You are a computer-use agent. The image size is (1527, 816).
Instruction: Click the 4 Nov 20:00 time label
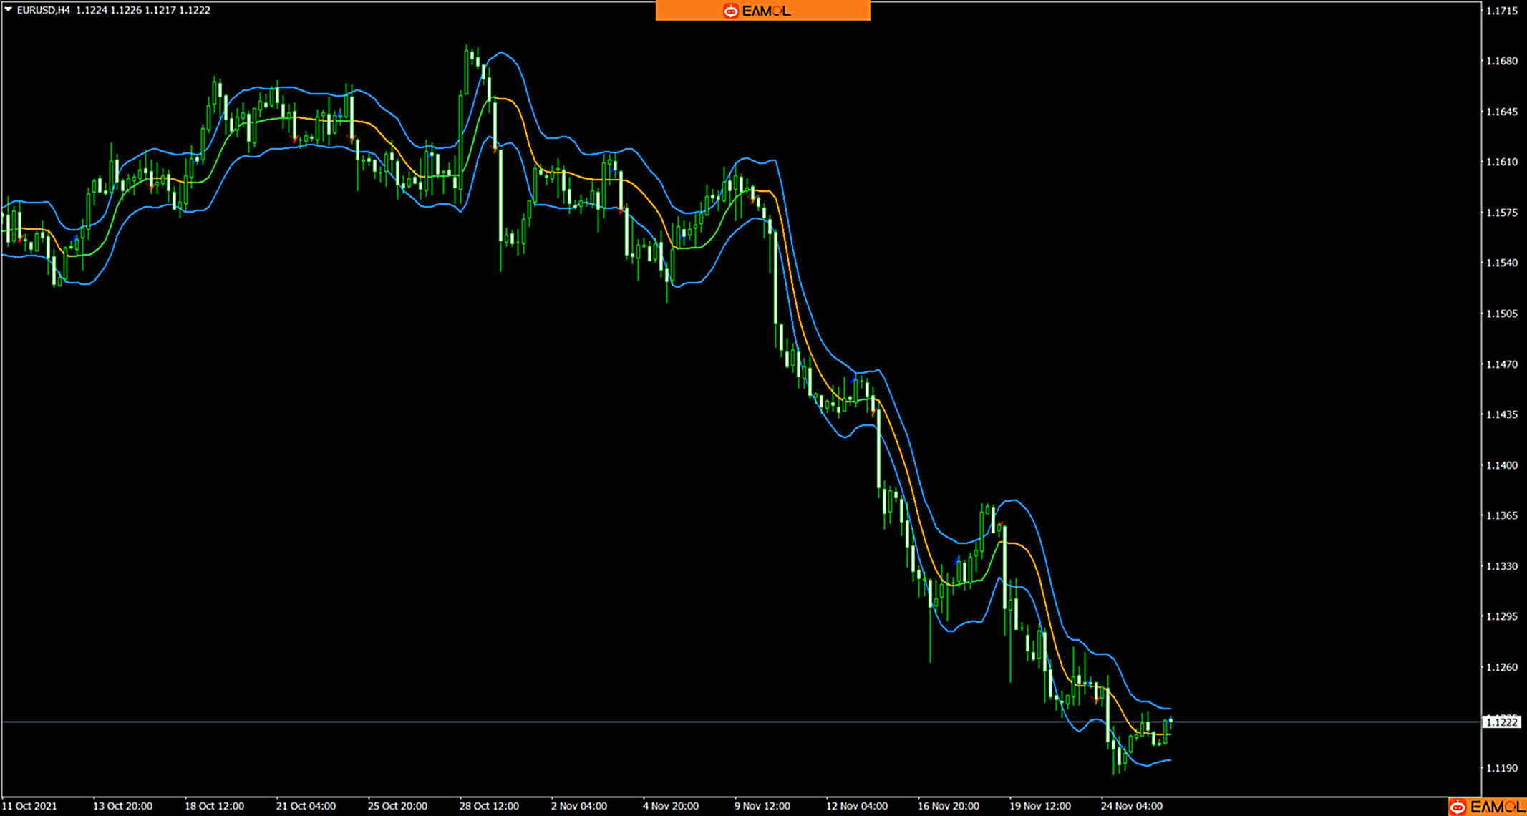click(x=670, y=806)
